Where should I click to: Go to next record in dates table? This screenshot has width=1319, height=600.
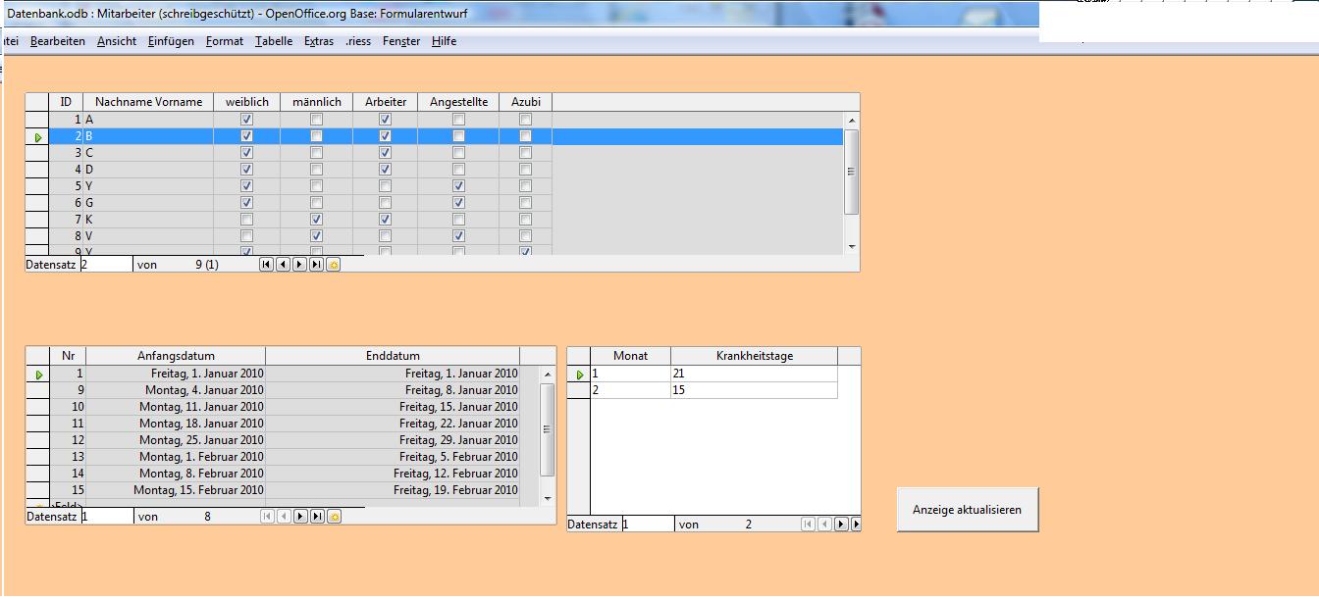click(x=300, y=517)
